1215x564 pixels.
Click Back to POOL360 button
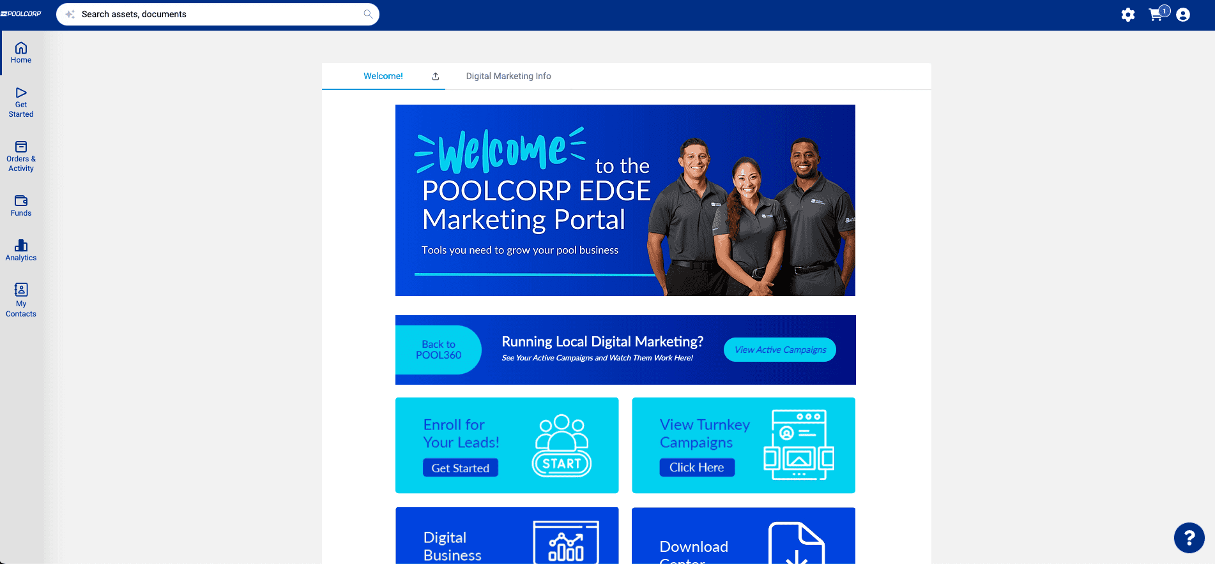[438, 350]
